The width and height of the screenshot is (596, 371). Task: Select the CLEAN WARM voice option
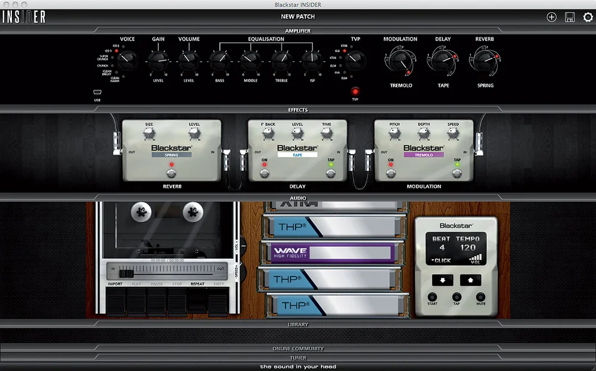click(x=117, y=78)
